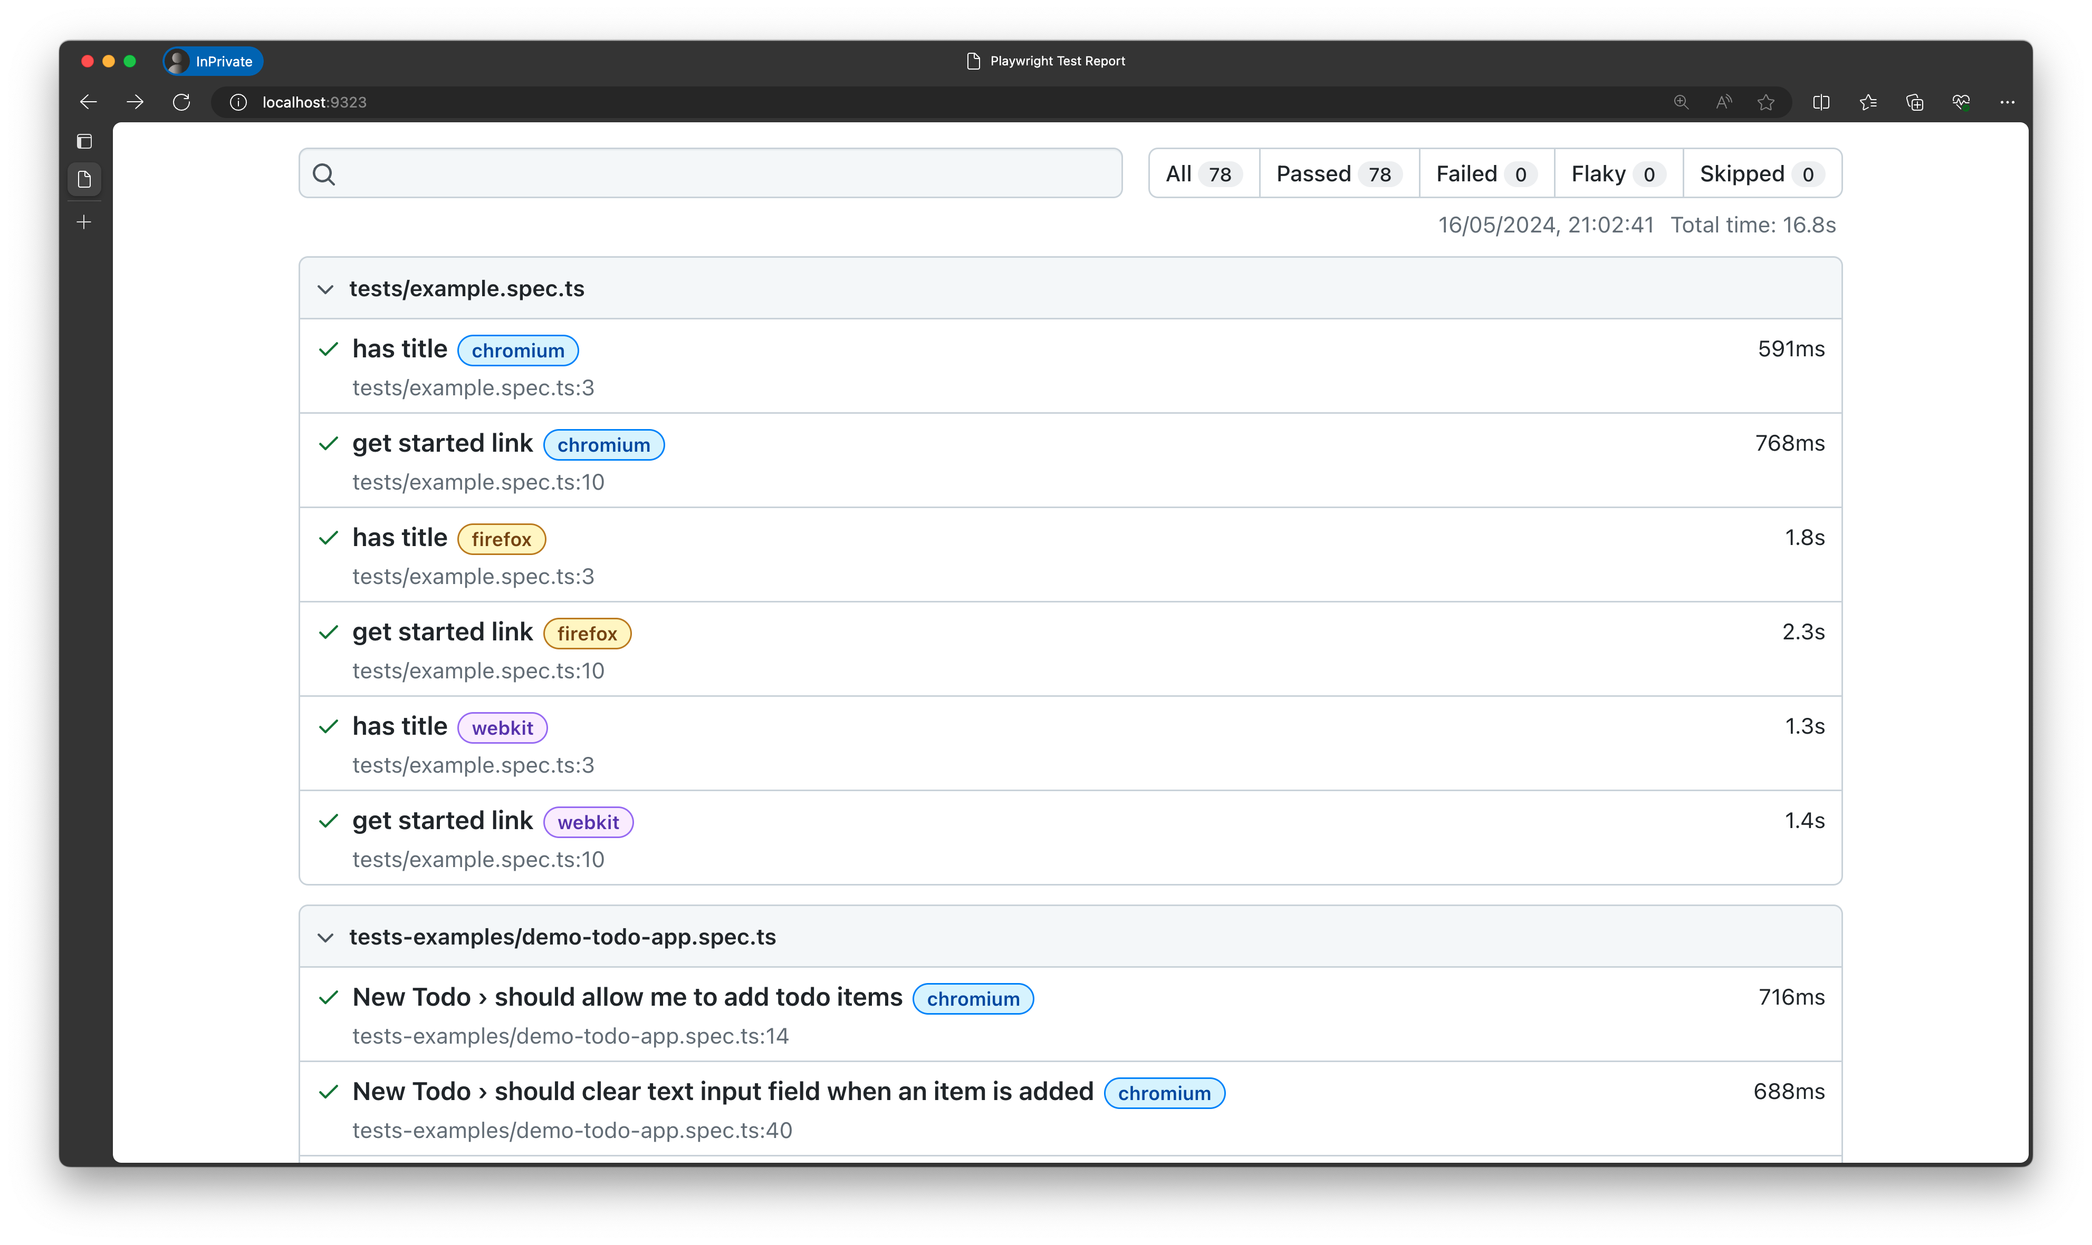Open 'get started link' webkit test
Screen dimensions: 2092x1245
click(x=443, y=821)
